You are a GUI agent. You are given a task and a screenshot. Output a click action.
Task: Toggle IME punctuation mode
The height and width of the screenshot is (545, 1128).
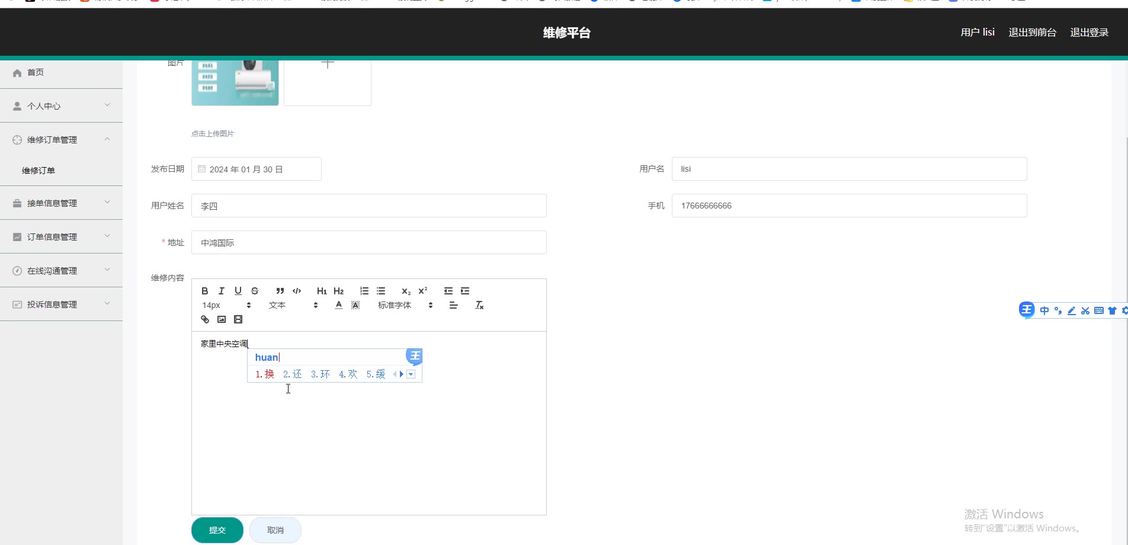(1058, 310)
